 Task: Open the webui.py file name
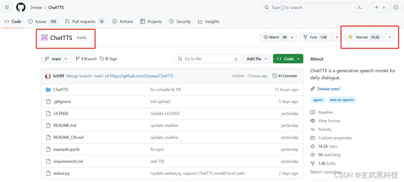(x=61, y=173)
